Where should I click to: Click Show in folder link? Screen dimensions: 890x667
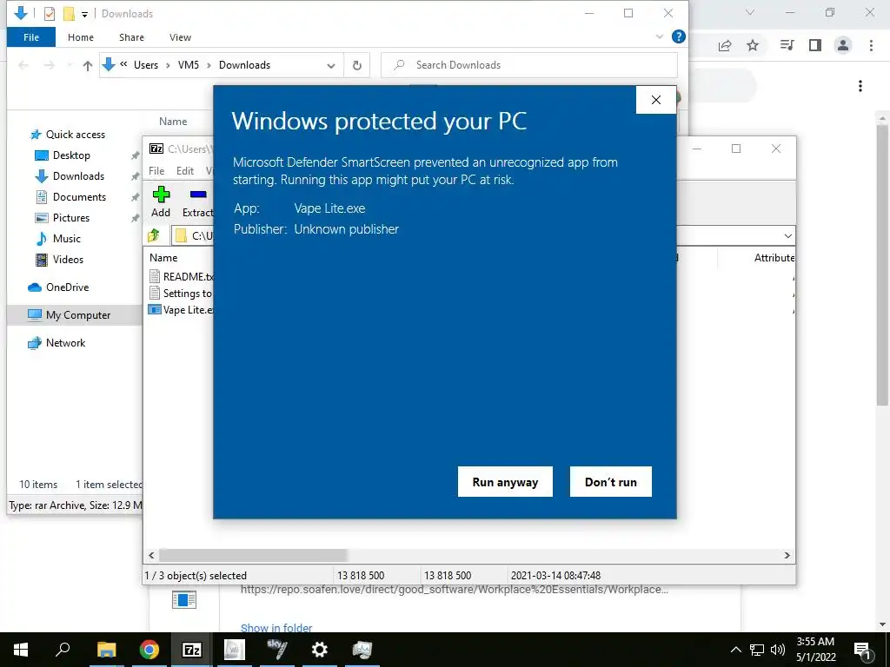click(x=276, y=628)
